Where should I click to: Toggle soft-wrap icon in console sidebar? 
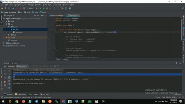[x=9, y=77]
